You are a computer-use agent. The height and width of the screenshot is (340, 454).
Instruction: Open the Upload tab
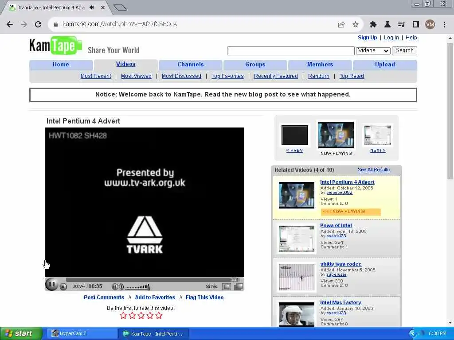[385, 65]
